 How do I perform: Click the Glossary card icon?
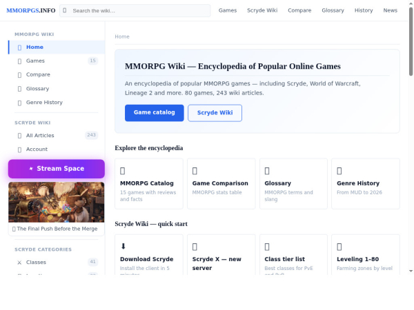pos(267,171)
